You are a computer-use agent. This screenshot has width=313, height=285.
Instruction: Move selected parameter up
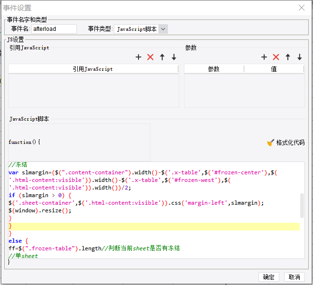288,57
